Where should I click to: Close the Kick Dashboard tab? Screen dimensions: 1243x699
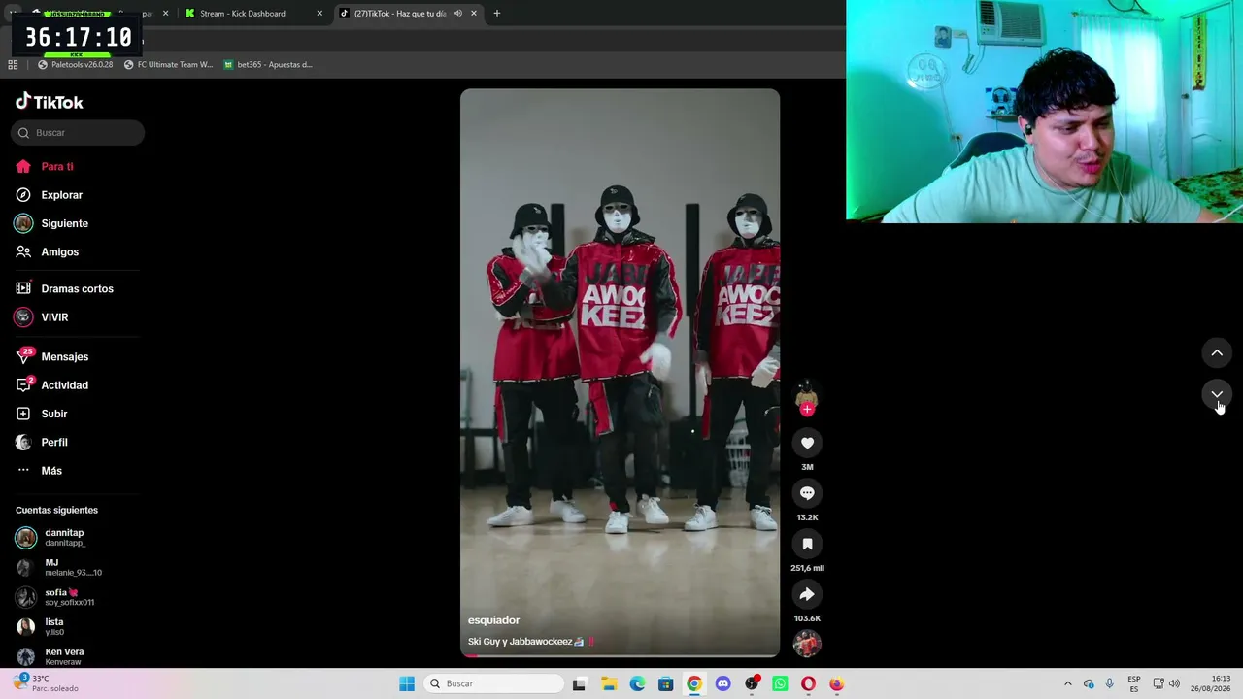(x=319, y=14)
